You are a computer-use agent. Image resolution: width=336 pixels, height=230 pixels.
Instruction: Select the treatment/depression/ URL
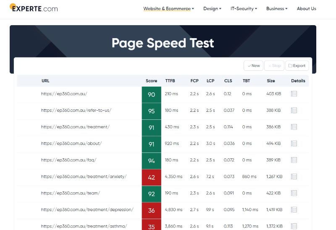[x=87, y=210]
